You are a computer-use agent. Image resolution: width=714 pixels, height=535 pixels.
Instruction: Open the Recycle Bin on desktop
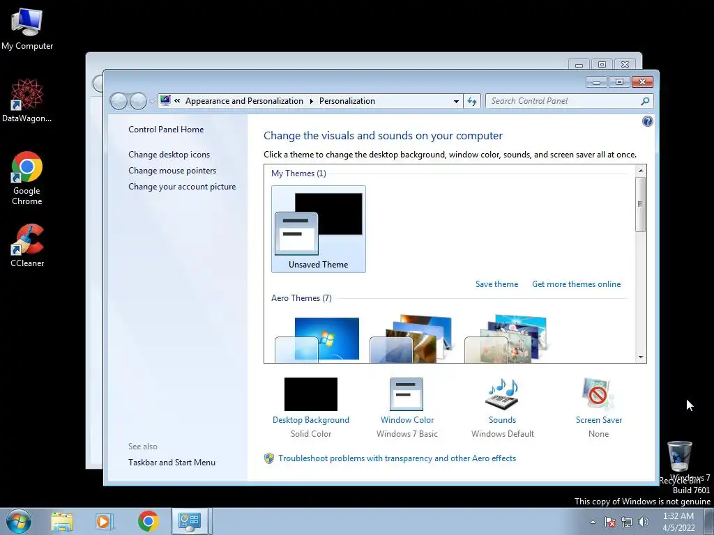679,461
